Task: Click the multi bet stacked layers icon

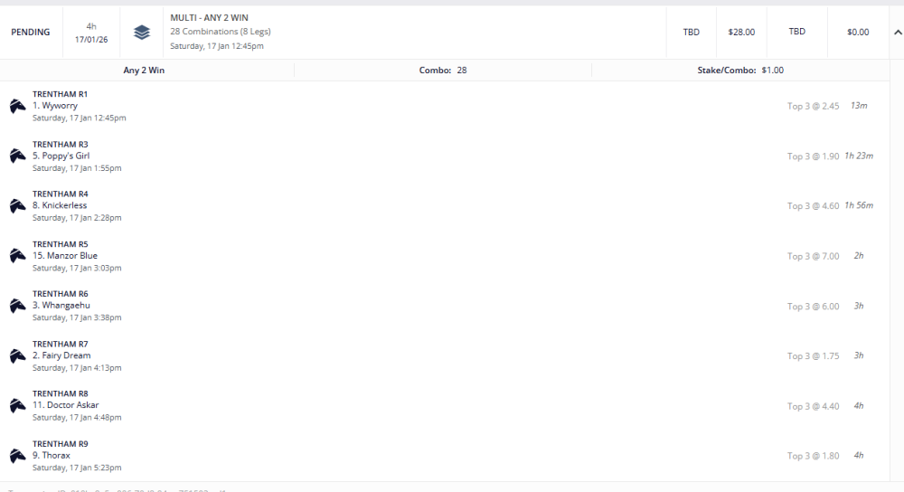Action: coord(142,33)
